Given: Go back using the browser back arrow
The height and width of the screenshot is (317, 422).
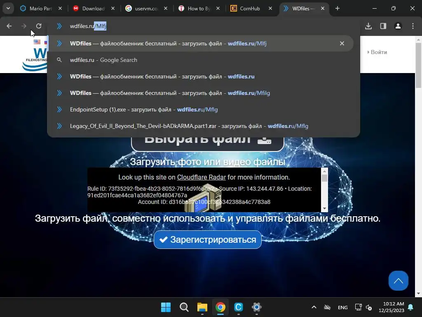Looking at the screenshot, I should (9, 26).
